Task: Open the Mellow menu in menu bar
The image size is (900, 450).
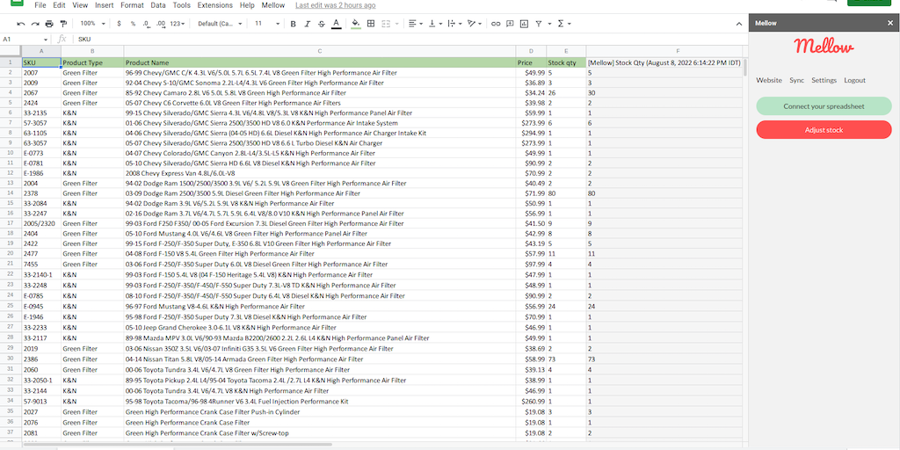Action: click(x=272, y=5)
